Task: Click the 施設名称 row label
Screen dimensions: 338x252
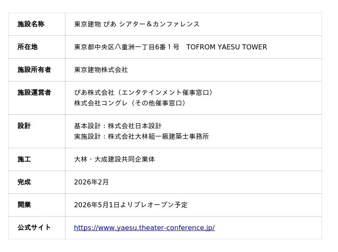Action: 31,24
